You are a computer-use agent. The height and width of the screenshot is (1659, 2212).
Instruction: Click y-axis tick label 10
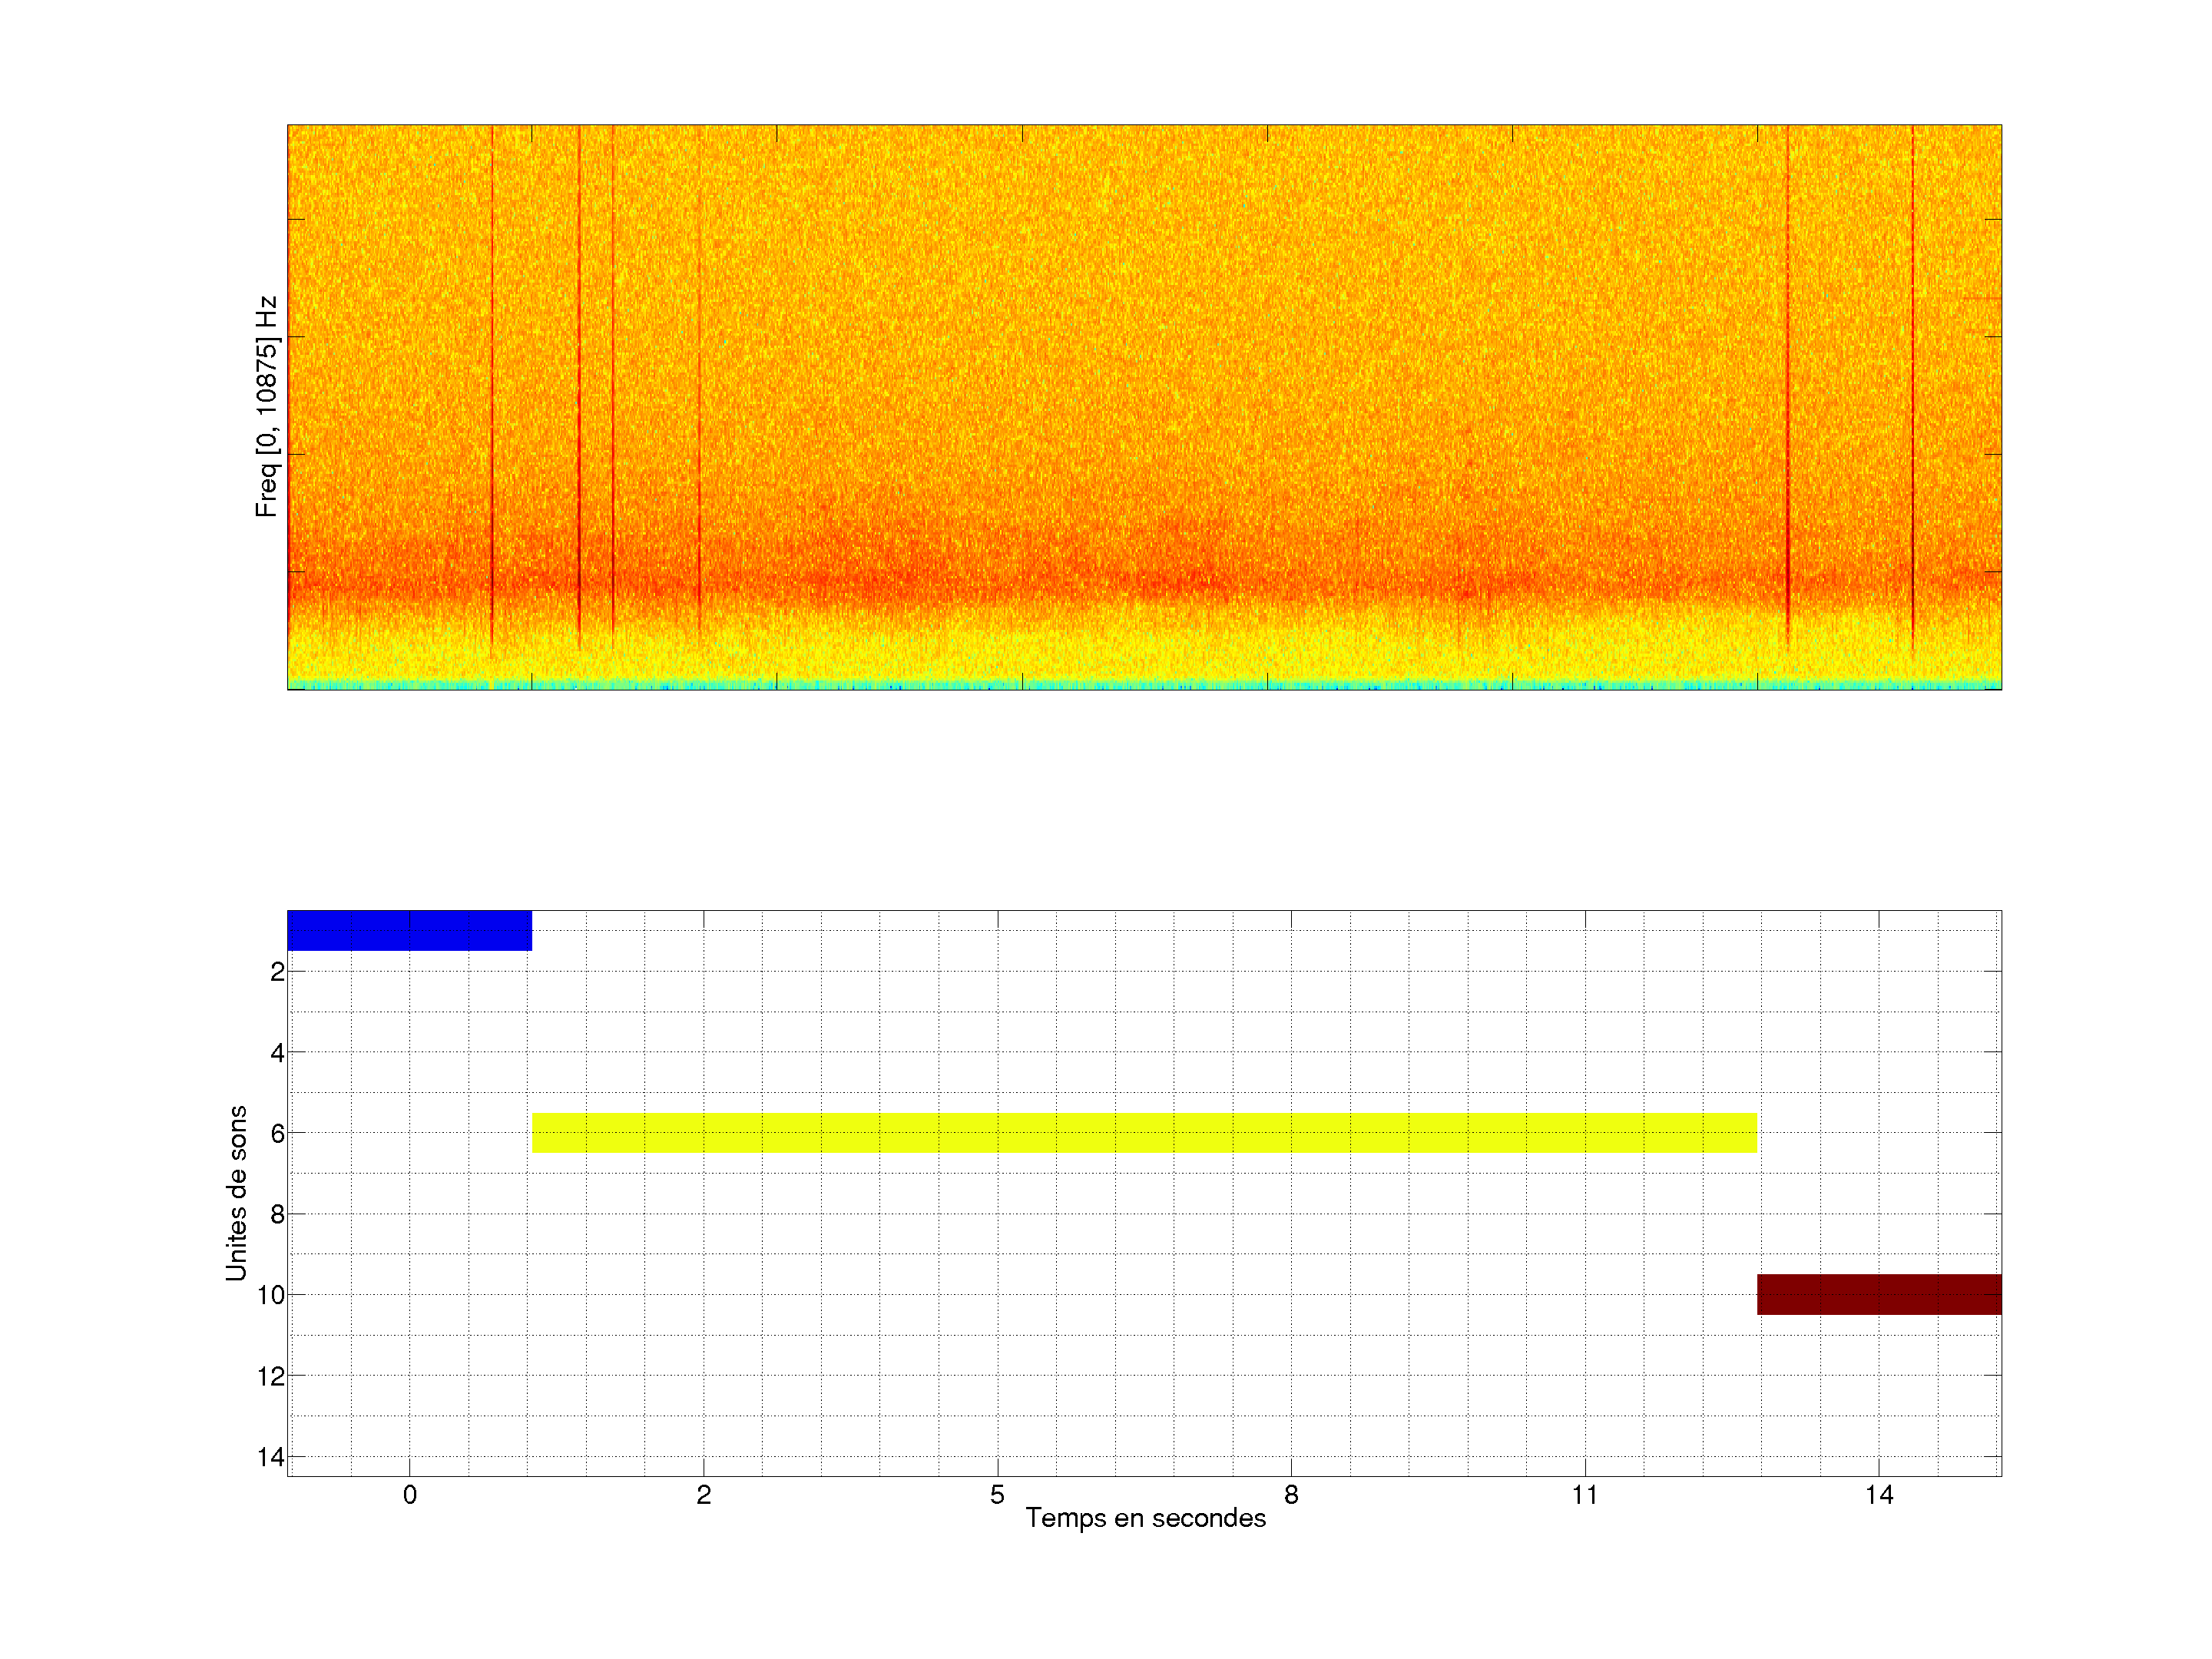271,1296
